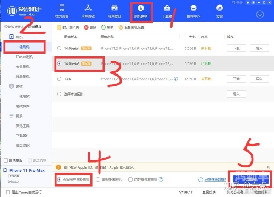Select 一键越狱 in the sidebar

click(23, 96)
